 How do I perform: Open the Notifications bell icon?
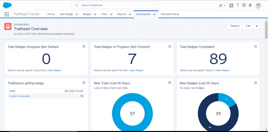point(250,5)
